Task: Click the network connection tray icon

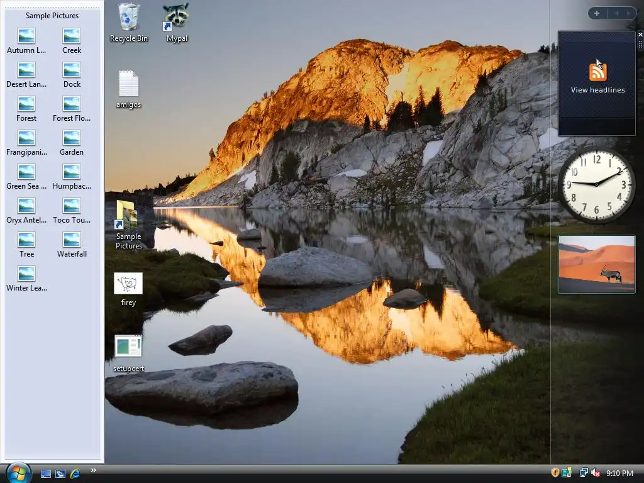Action: [x=583, y=473]
